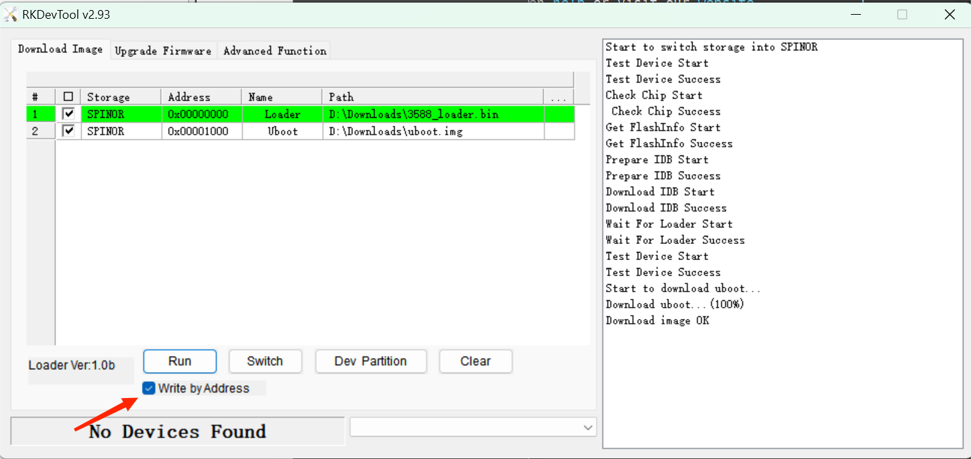This screenshot has width=971, height=459.
Task: Click log line 'Prepare IDB Start'
Action: [657, 159]
